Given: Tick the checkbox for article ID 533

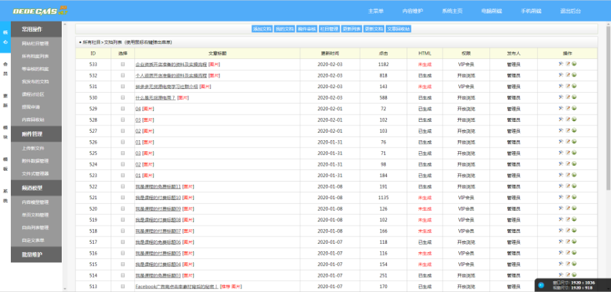Looking at the screenshot, I should click(123, 64).
